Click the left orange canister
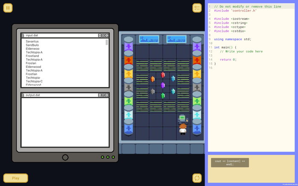The width and height of the screenshot is (298, 186). point(129,58)
